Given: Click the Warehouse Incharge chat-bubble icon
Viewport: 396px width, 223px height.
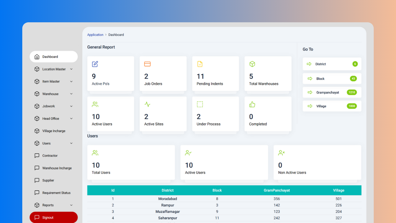Looking at the screenshot, I should pos(37,168).
